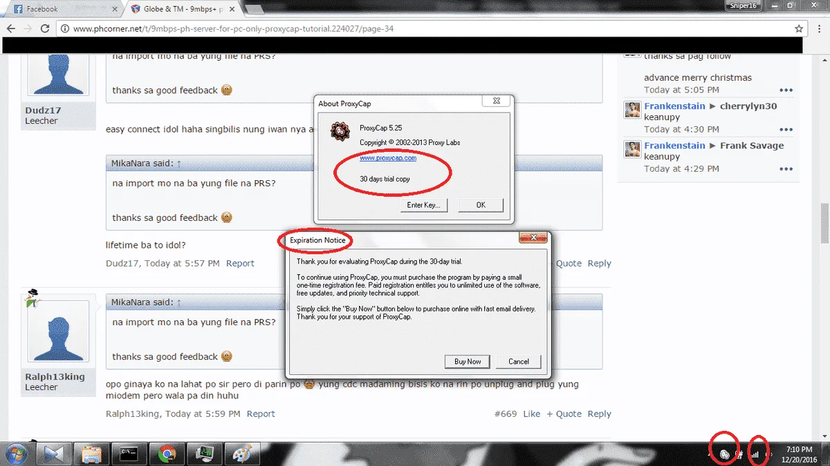Bookmark this page with the star icon
Image resolution: width=830 pixels, height=466 pixels.
(x=799, y=29)
